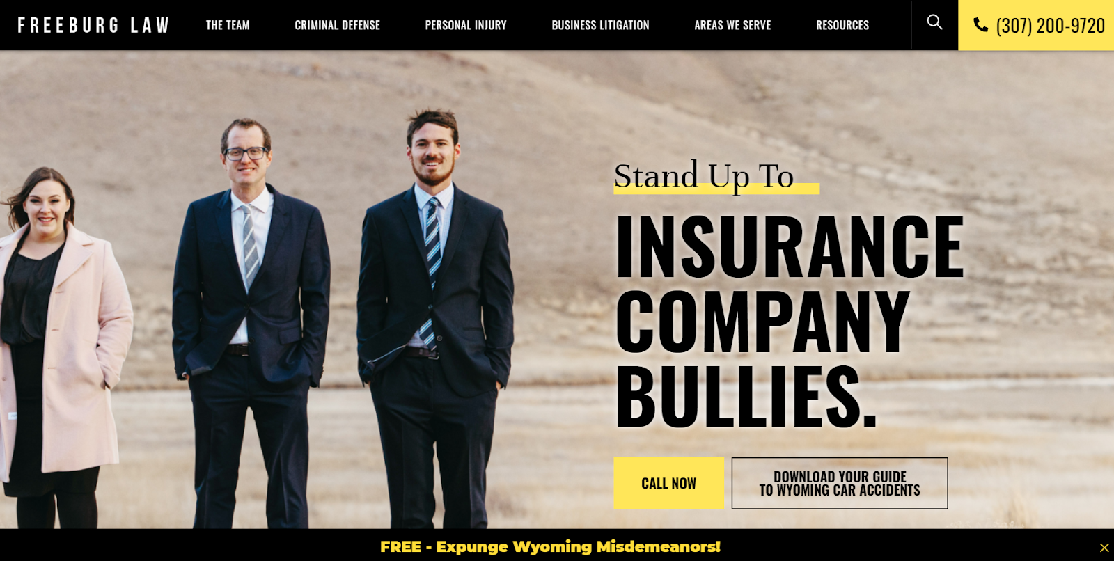Open the search magnifier icon
1114x561 pixels.
point(934,23)
